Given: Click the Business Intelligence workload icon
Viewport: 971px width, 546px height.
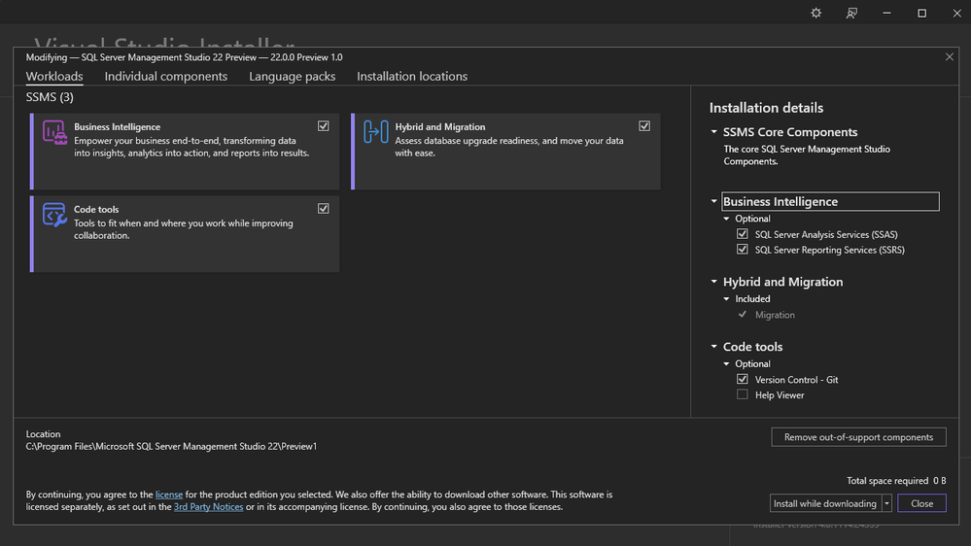Looking at the screenshot, I should point(54,132).
